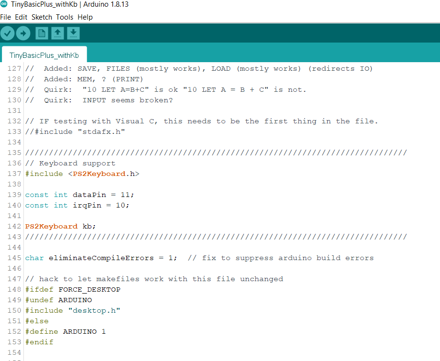Click line number 137 in the gutter
The width and height of the screenshot is (440, 361).
(14, 174)
